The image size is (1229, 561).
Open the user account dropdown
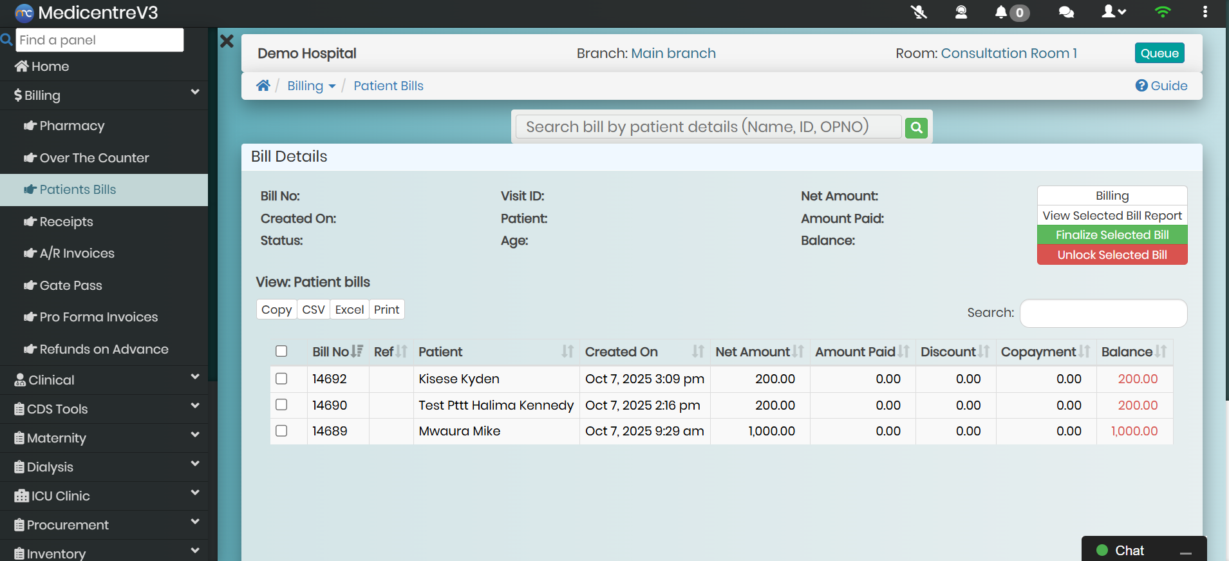pyautogui.click(x=1114, y=12)
